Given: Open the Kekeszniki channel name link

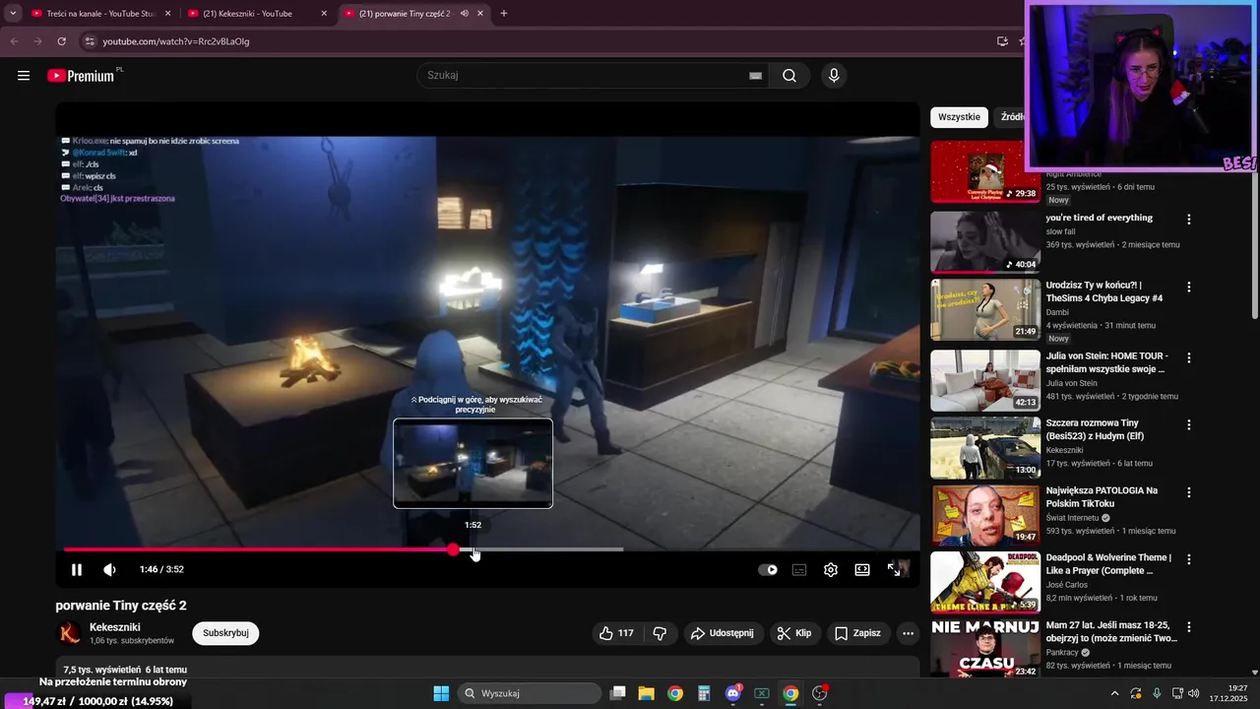Looking at the screenshot, I should click(115, 627).
